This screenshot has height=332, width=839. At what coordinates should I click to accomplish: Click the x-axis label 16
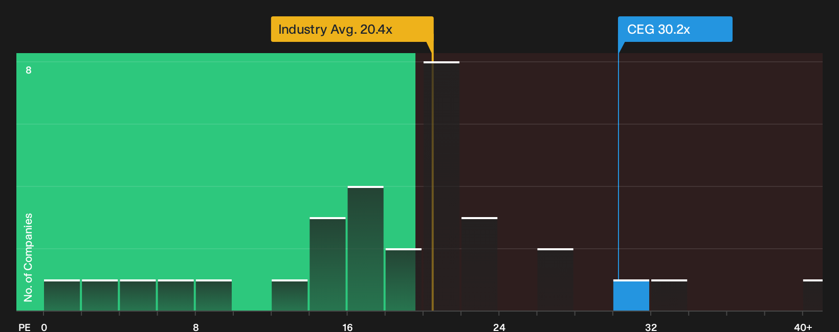[x=347, y=327]
